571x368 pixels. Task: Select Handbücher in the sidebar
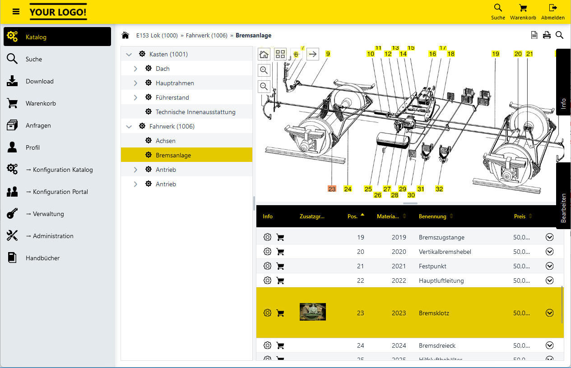click(42, 258)
